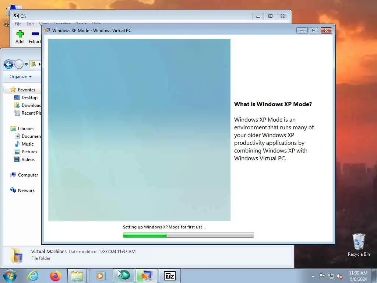Open the Recycle Bin desktop icon
Image resolution: width=377 pixels, height=283 pixels.
coord(359,245)
